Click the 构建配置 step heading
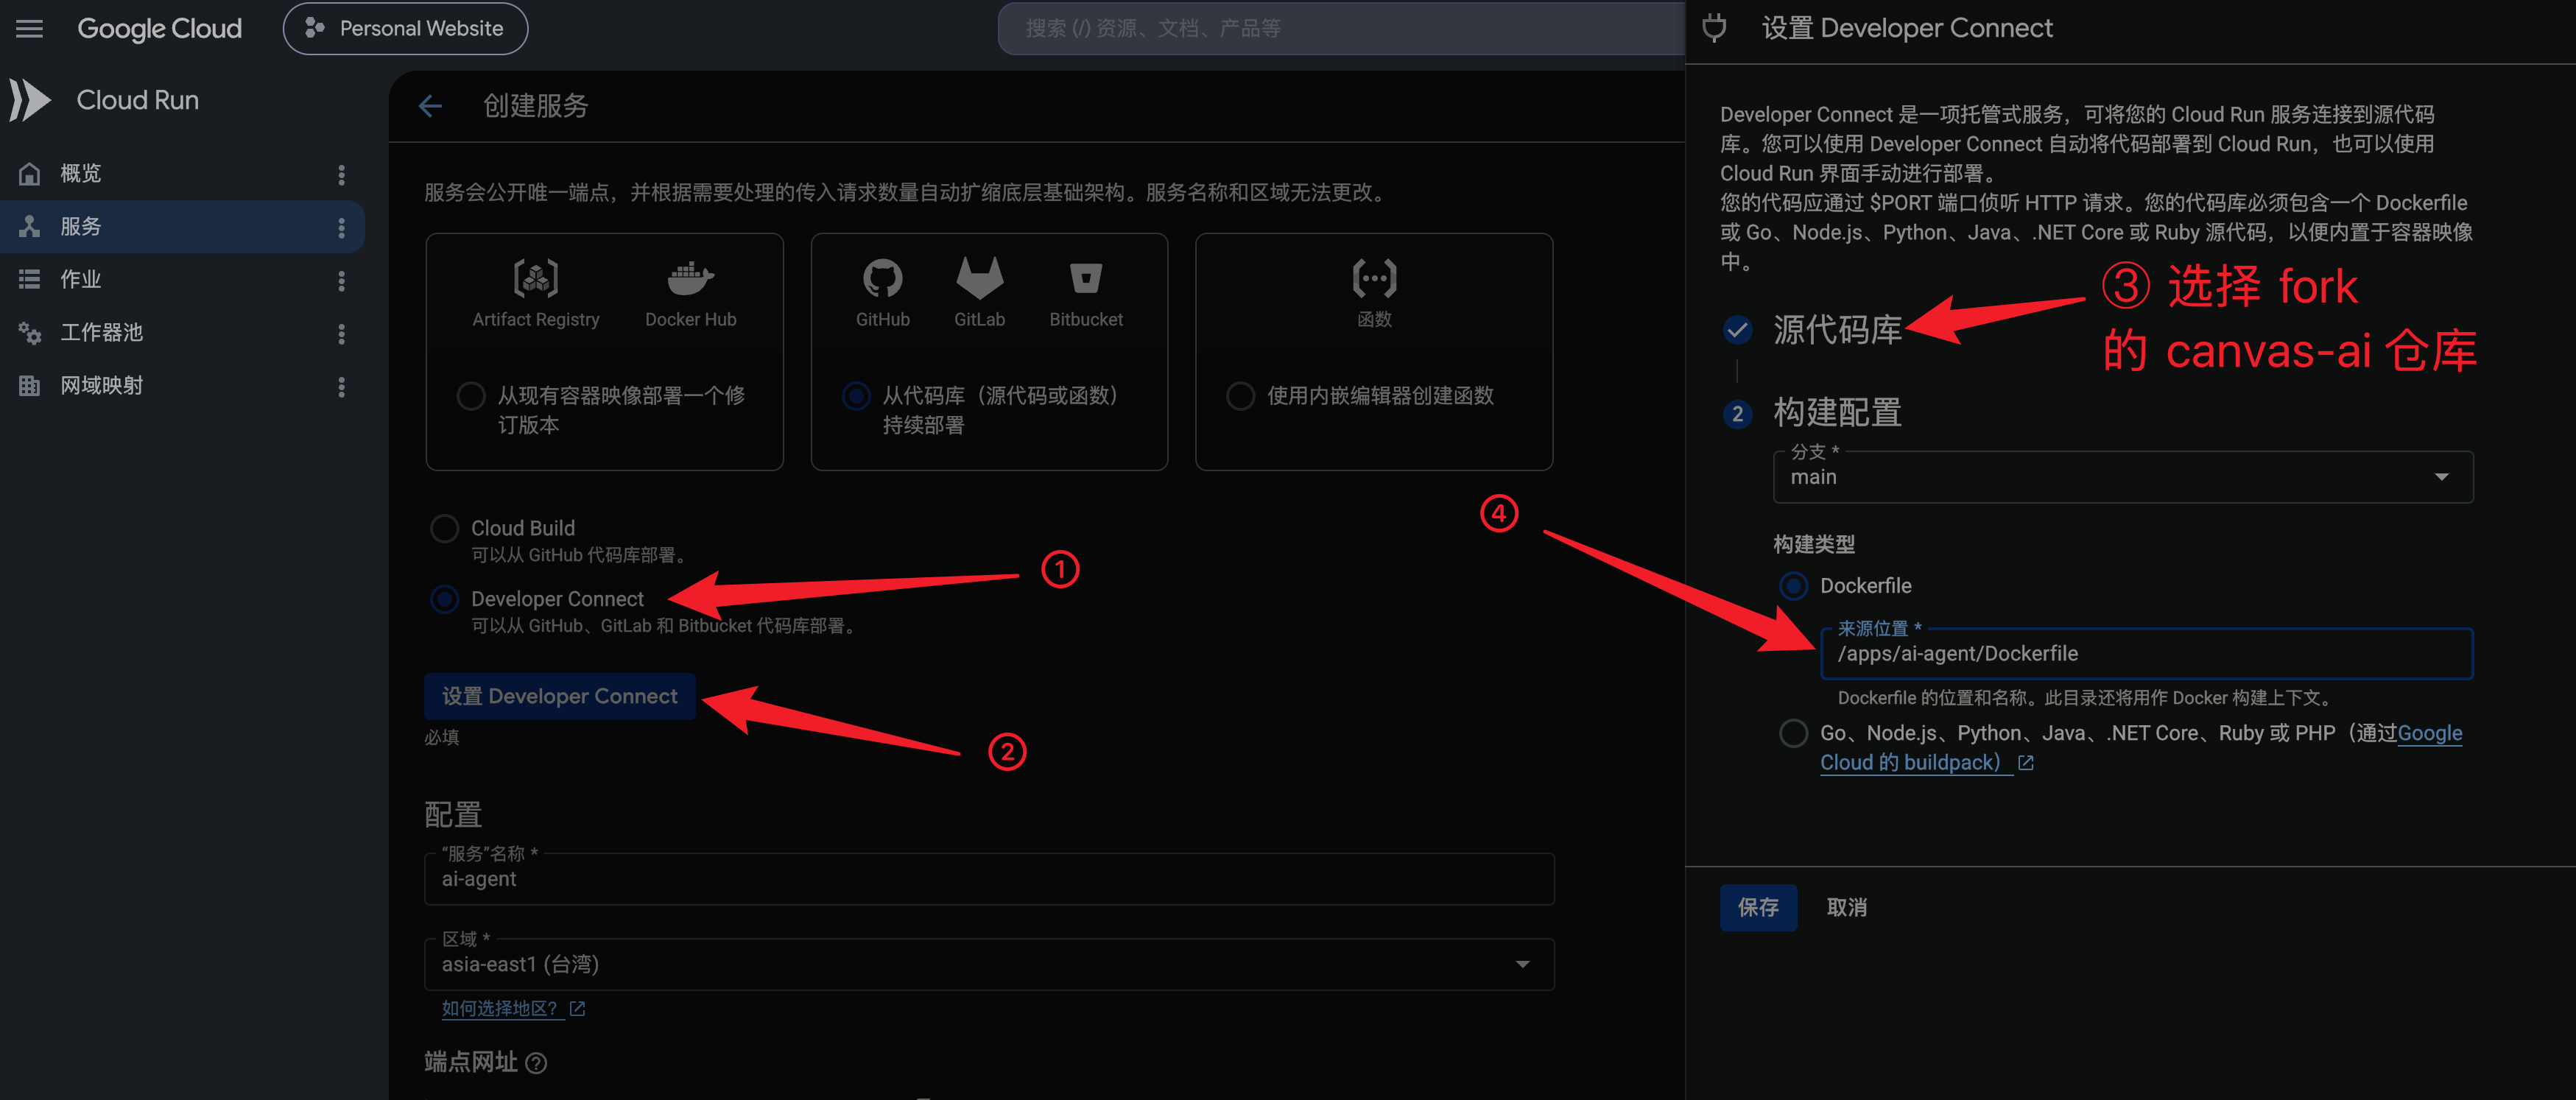Screen dimensions: 2576x1100 (x=1837, y=412)
